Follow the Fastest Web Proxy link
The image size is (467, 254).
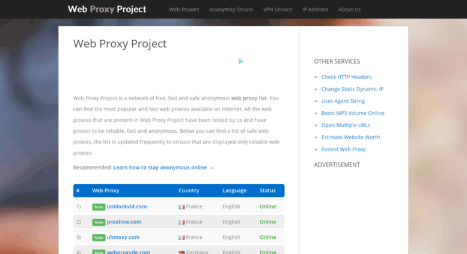pos(343,150)
